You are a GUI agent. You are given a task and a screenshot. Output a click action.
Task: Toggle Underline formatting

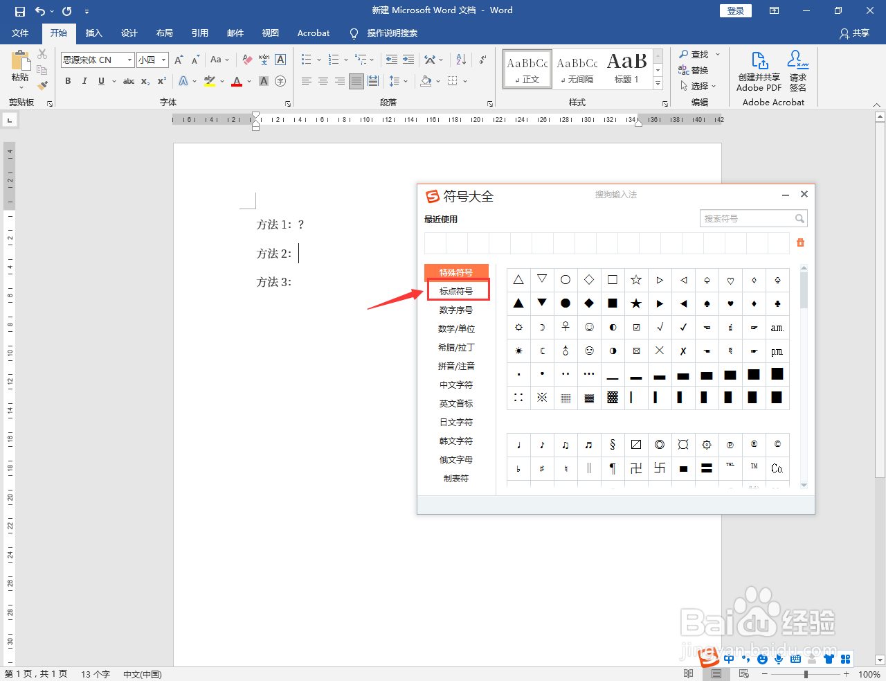point(101,81)
